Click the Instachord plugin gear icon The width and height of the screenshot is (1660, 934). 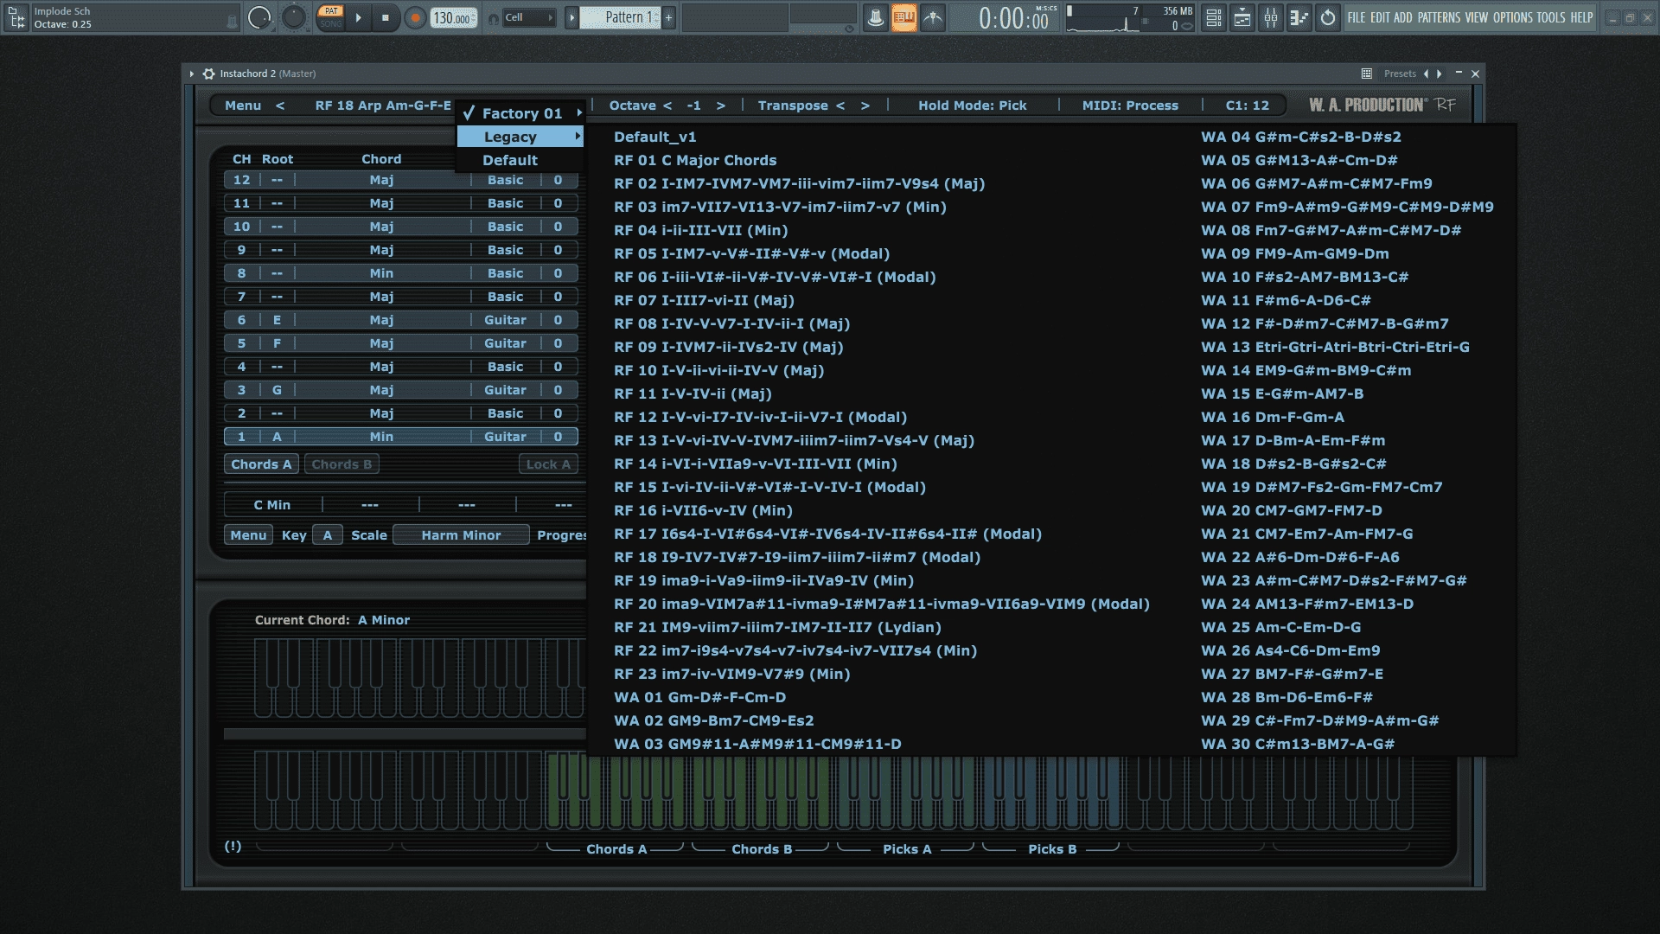tap(208, 74)
